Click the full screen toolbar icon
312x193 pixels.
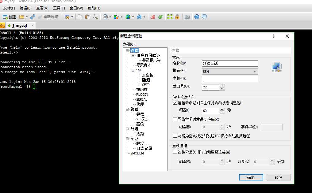170,17
